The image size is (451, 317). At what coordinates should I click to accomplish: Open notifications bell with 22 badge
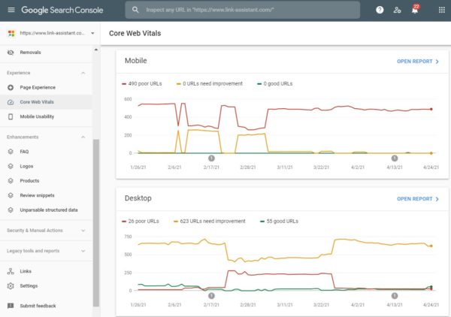pyautogui.click(x=415, y=9)
